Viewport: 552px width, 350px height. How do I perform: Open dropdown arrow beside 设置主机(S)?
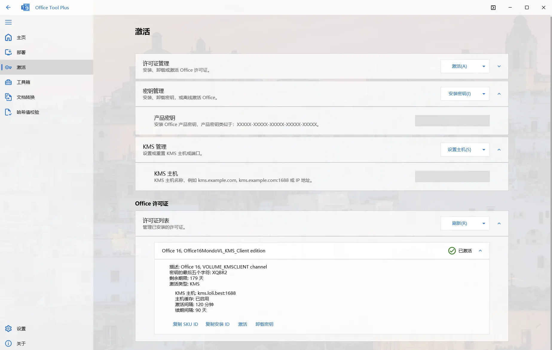tap(484, 150)
